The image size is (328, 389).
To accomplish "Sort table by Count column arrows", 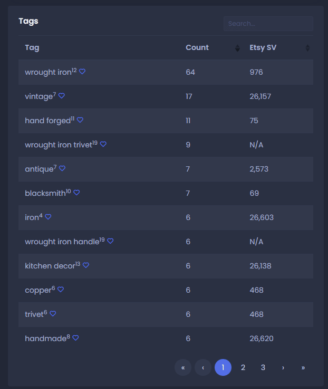I will tap(237, 48).
